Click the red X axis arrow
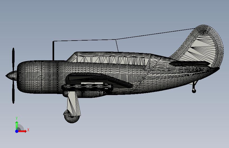Screen dimensions: 229x148 point(22,131)
